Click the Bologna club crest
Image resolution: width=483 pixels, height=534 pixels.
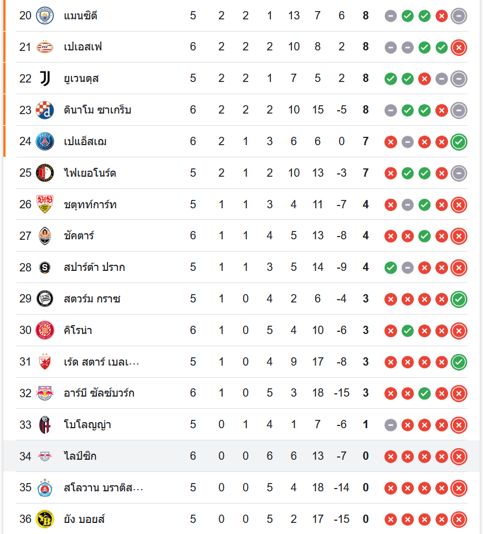tap(45, 425)
